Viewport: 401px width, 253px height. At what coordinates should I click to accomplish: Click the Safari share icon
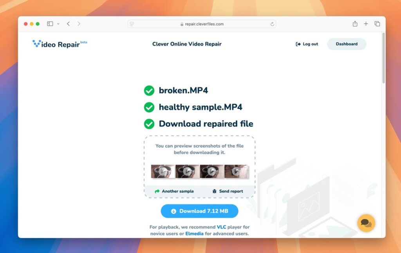[x=355, y=24]
